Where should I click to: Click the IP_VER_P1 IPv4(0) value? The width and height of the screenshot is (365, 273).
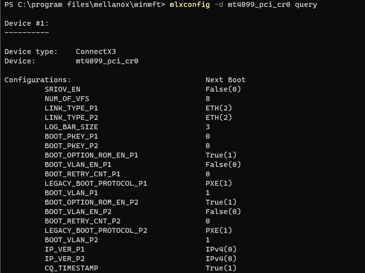pyautogui.click(x=221, y=249)
